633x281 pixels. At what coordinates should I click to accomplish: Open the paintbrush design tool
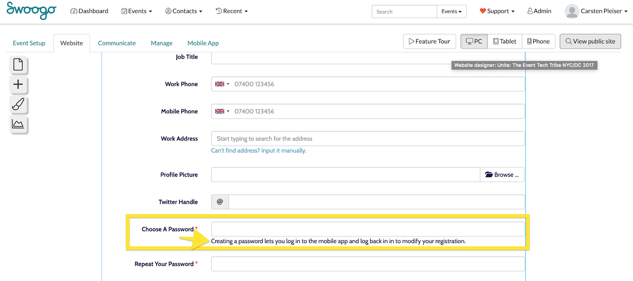coord(18,104)
